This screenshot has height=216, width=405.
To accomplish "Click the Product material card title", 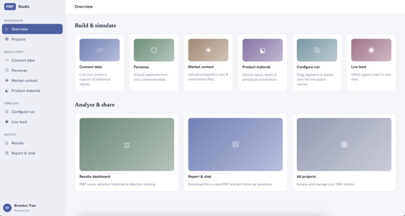I will [256, 67].
